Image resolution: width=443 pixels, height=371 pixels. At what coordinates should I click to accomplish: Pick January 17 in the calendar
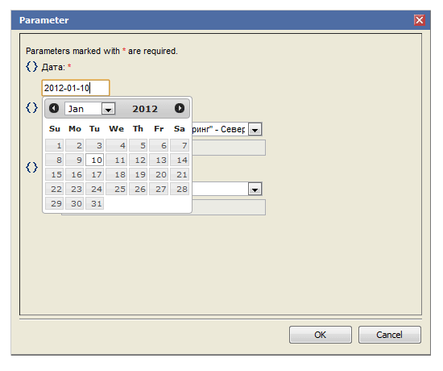(x=95, y=174)
